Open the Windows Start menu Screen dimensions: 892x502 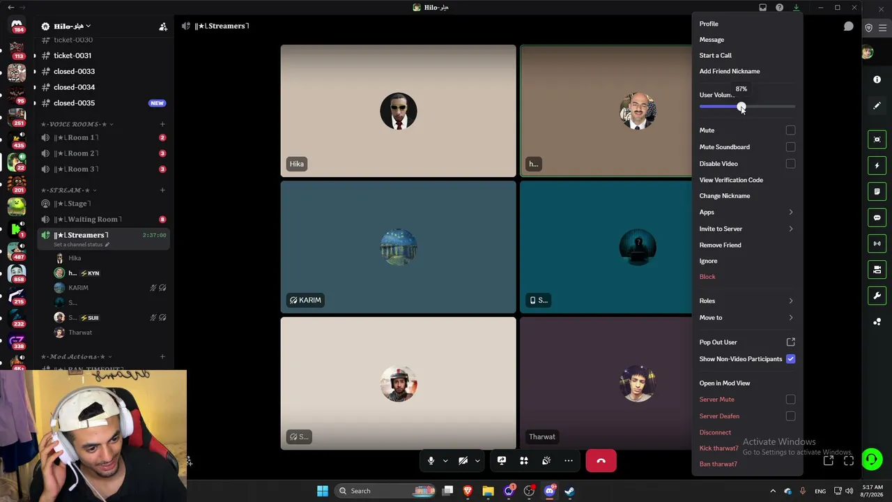(x=323, y=491)
